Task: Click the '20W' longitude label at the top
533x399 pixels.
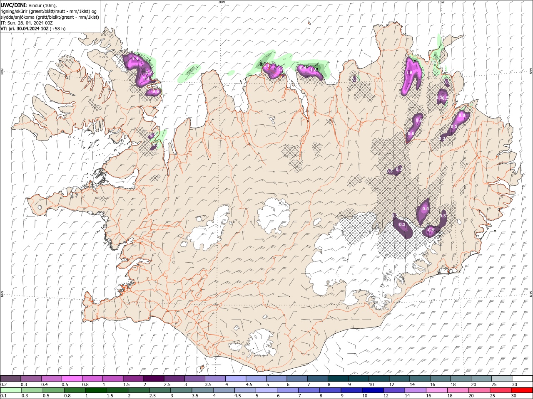Action: 222,2
